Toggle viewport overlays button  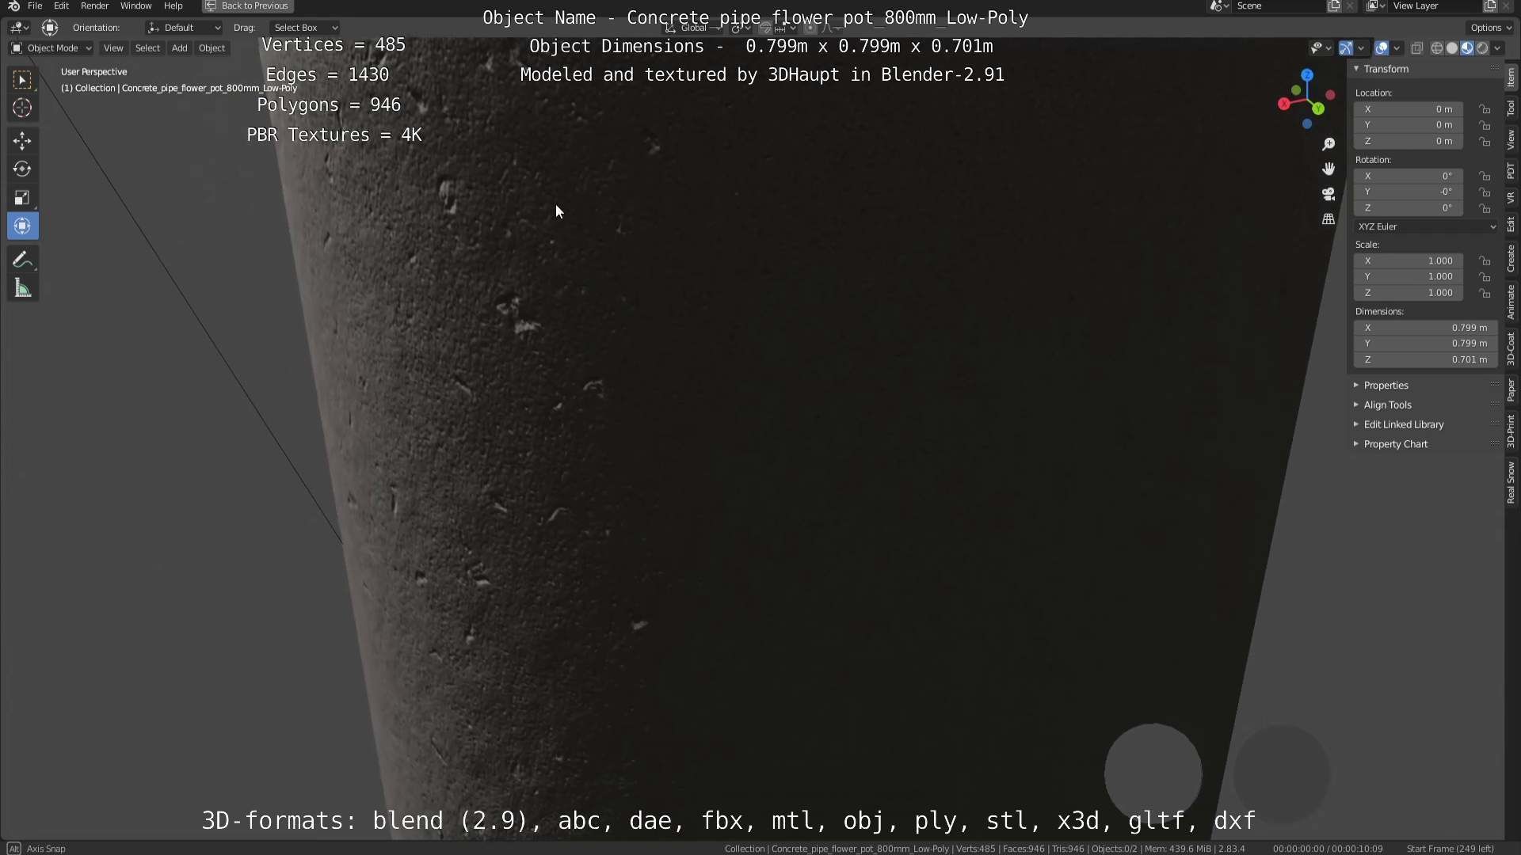(x=1382, y=48)
